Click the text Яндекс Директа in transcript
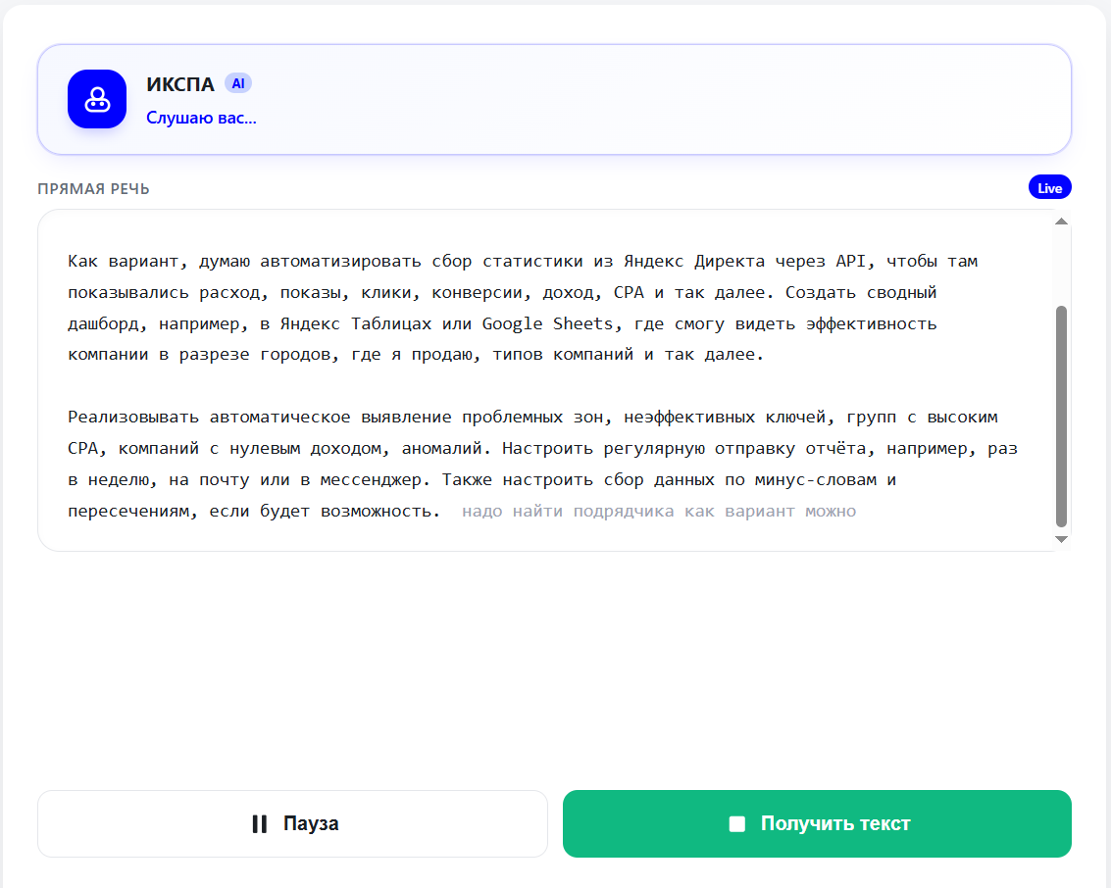The width and height of the screenshot is (1111, 888). pyautogui.click(x=693, y=262)
